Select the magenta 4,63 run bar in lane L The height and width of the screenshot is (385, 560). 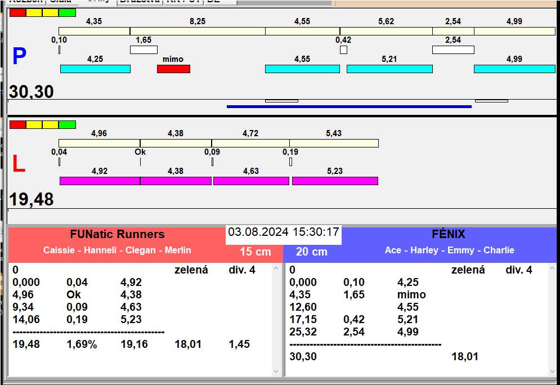251,181
